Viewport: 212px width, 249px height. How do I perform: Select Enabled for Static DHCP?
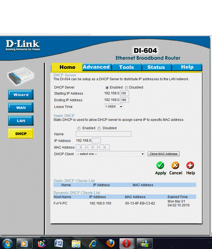(x=79, y=128)
